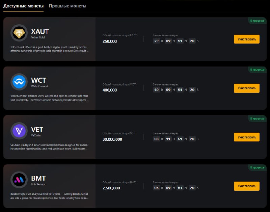Open the XAUT coin title
Screen dimensions: 270x212
pos(40,31)
